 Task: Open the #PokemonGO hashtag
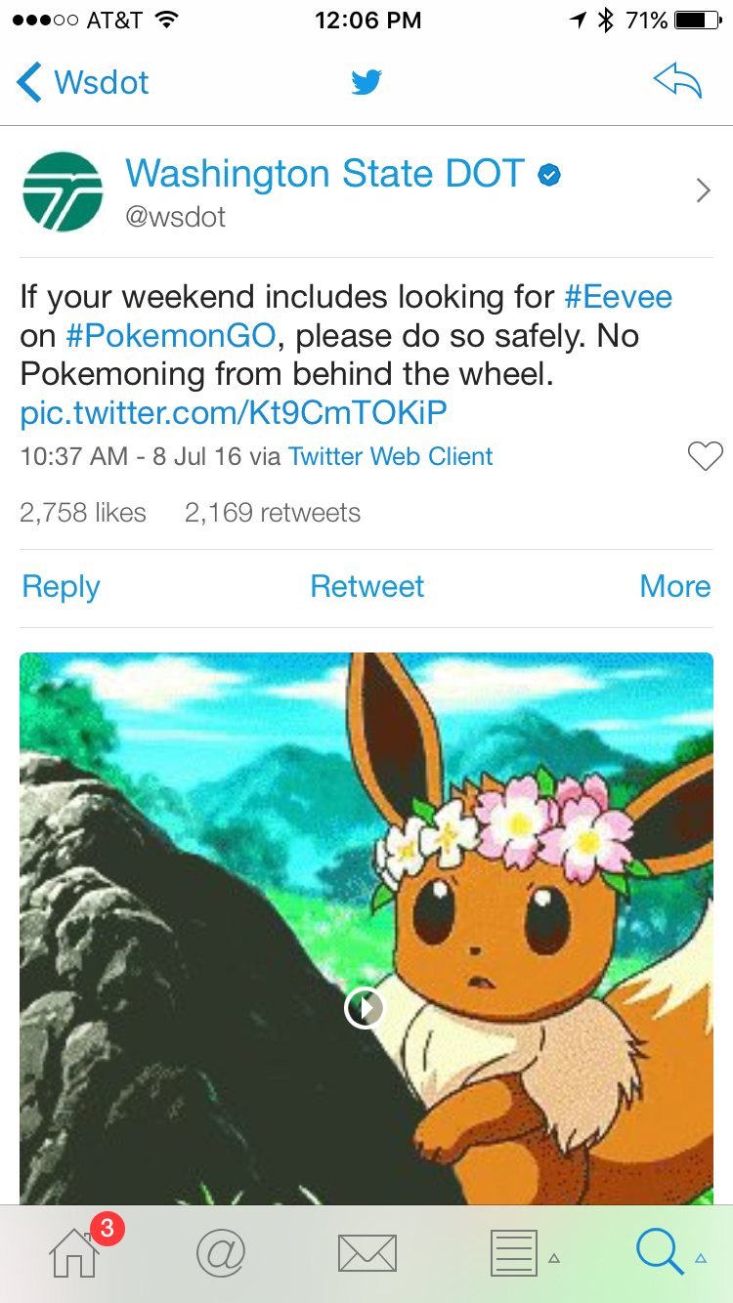[172, 335]
